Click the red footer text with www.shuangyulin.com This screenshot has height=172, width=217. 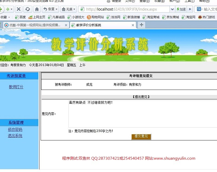[129, 158]
